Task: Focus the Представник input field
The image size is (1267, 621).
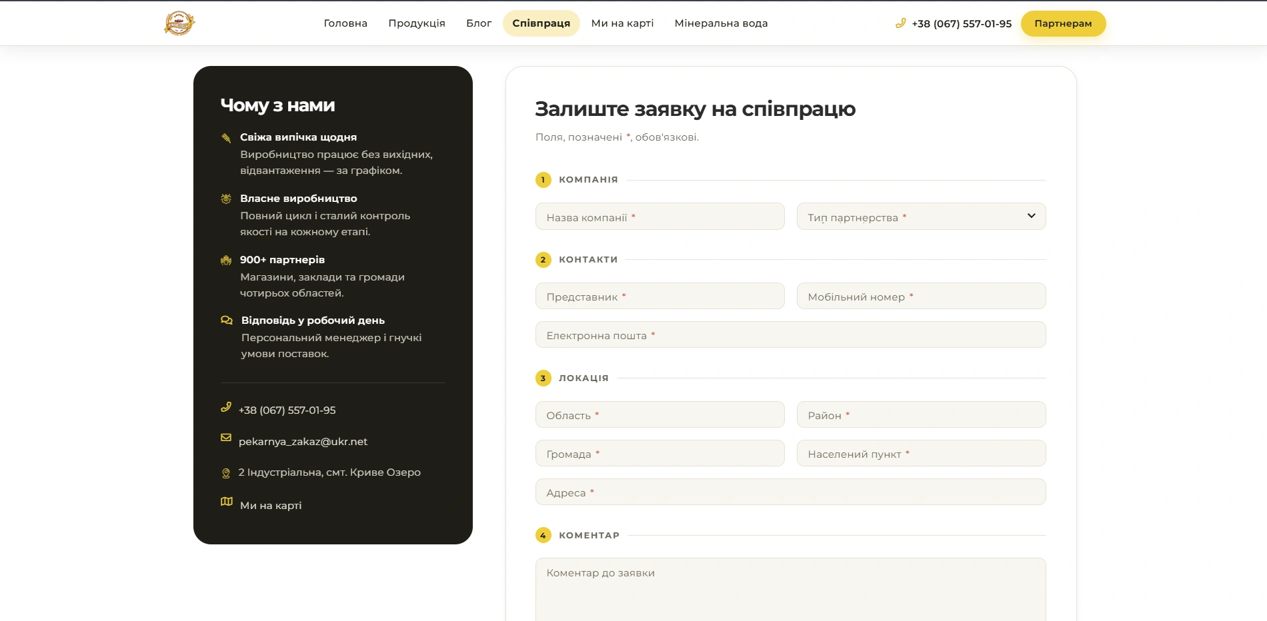Action: 660,296
